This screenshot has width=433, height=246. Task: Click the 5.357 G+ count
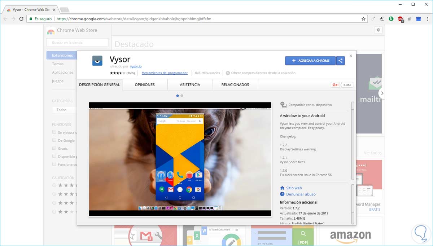pos(347,85)
